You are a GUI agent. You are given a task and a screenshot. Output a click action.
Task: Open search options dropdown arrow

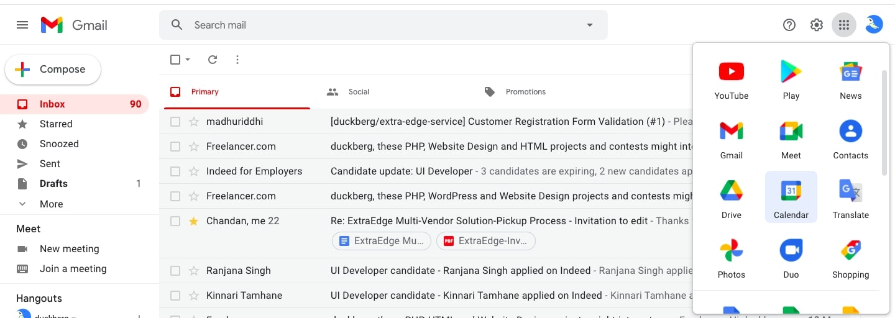589,25
